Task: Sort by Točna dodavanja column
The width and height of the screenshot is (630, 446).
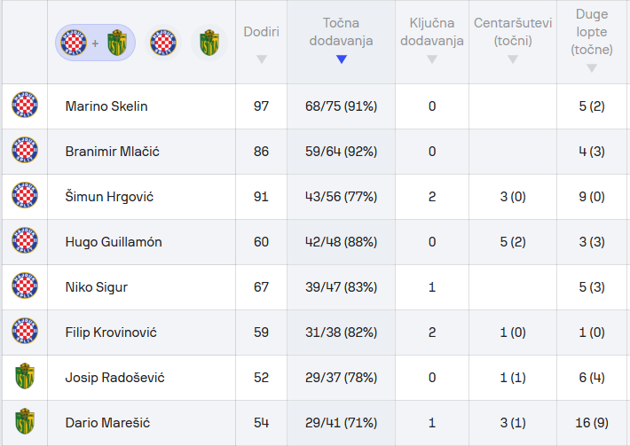Action: click(x=342, y=43)
